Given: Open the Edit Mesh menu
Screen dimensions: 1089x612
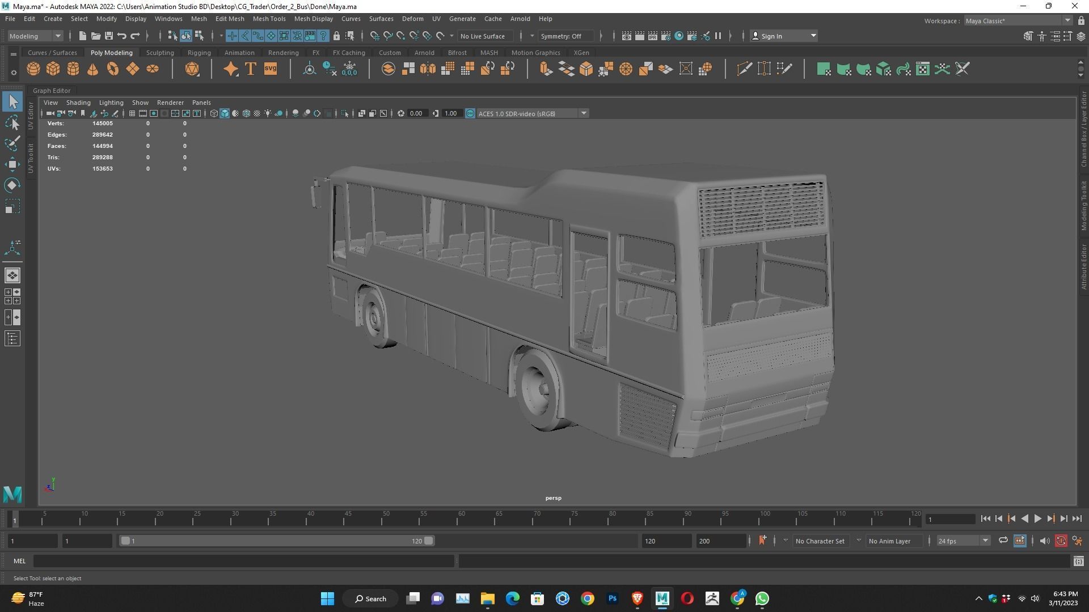Looking at the screenshot, I should [x=230, y=19].
